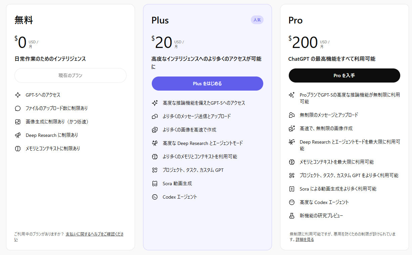Screen dimensions: 412x255
Task: Click the USD / 月 label under Pro
Action: 325,44
